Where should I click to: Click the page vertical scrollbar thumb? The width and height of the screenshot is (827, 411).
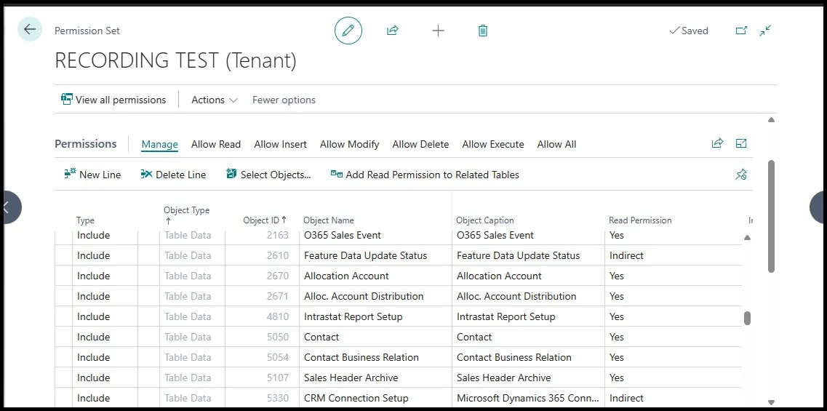coord(771,216)
